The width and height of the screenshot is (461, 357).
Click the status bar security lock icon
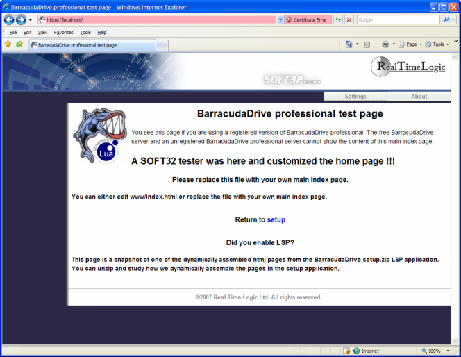tap(346, 351)
